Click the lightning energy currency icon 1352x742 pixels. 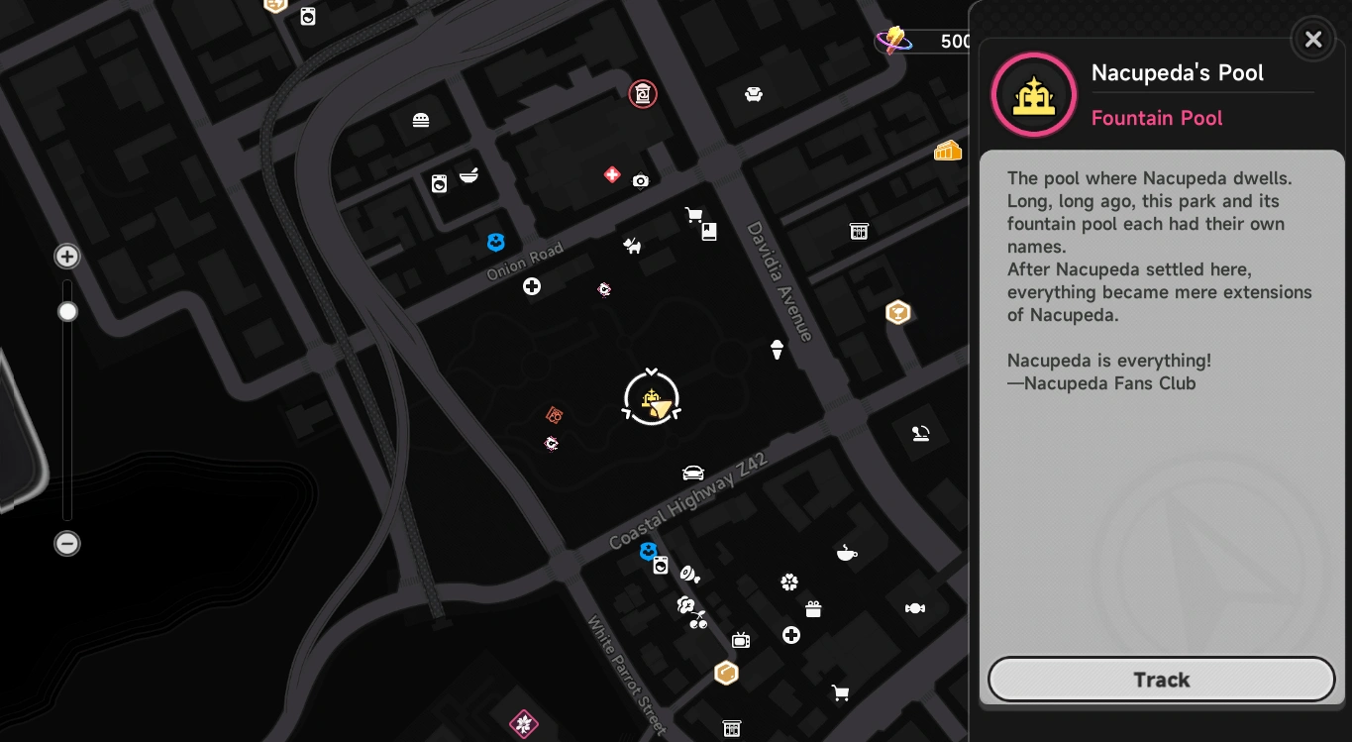[894, 40]
